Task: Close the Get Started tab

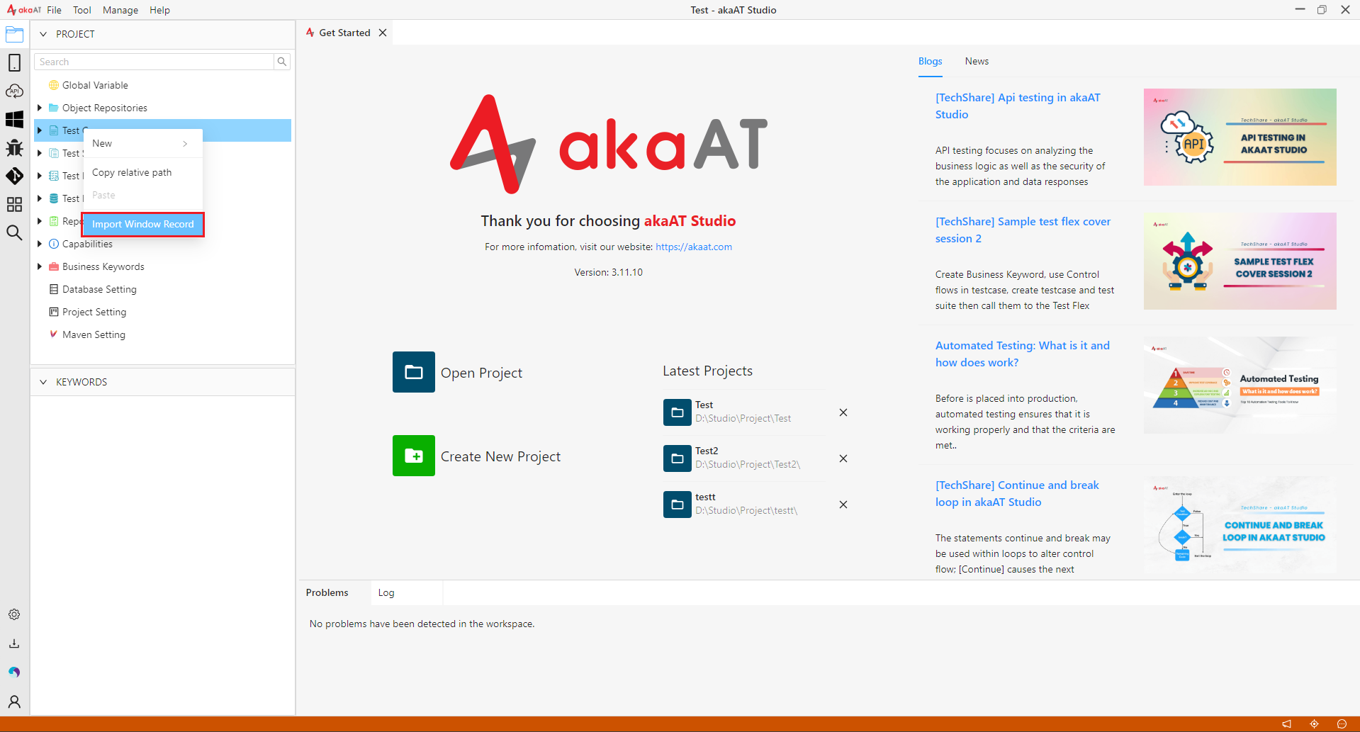Action: pos(383,33)
